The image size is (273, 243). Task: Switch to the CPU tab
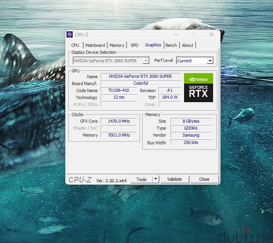[75, 45]
